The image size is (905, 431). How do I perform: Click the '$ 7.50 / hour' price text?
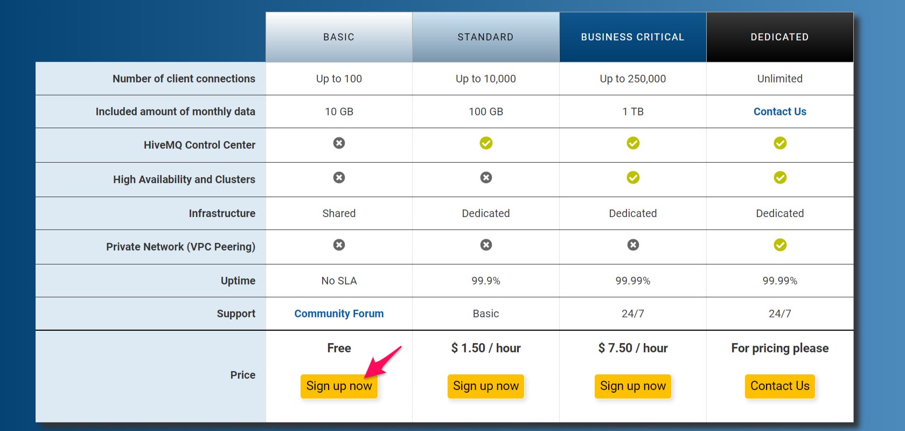(x=633, y=348)
